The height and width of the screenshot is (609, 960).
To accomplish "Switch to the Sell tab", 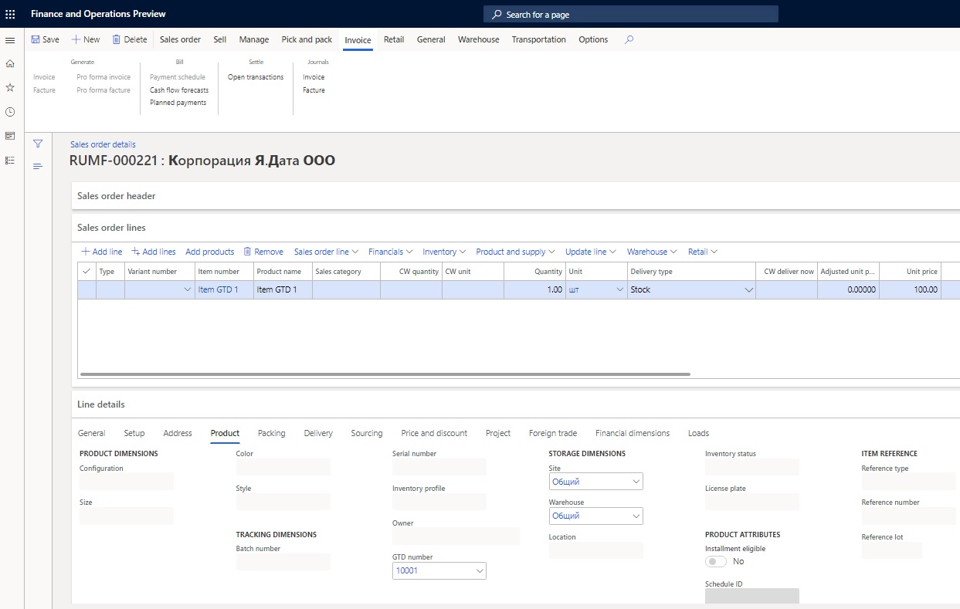I will click(x=220, y=39).
